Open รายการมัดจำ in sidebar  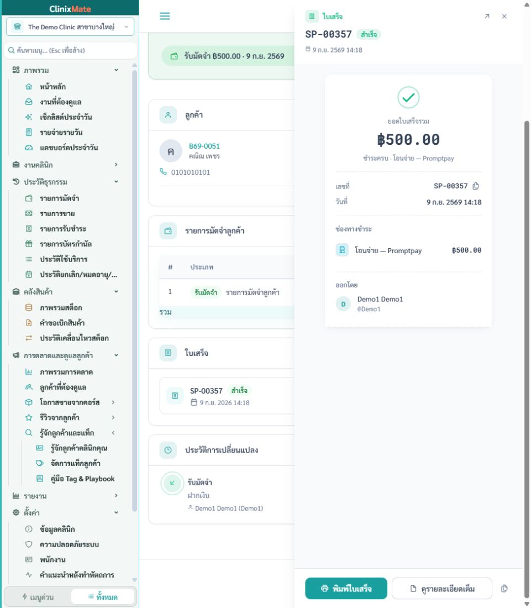point(59,198)
